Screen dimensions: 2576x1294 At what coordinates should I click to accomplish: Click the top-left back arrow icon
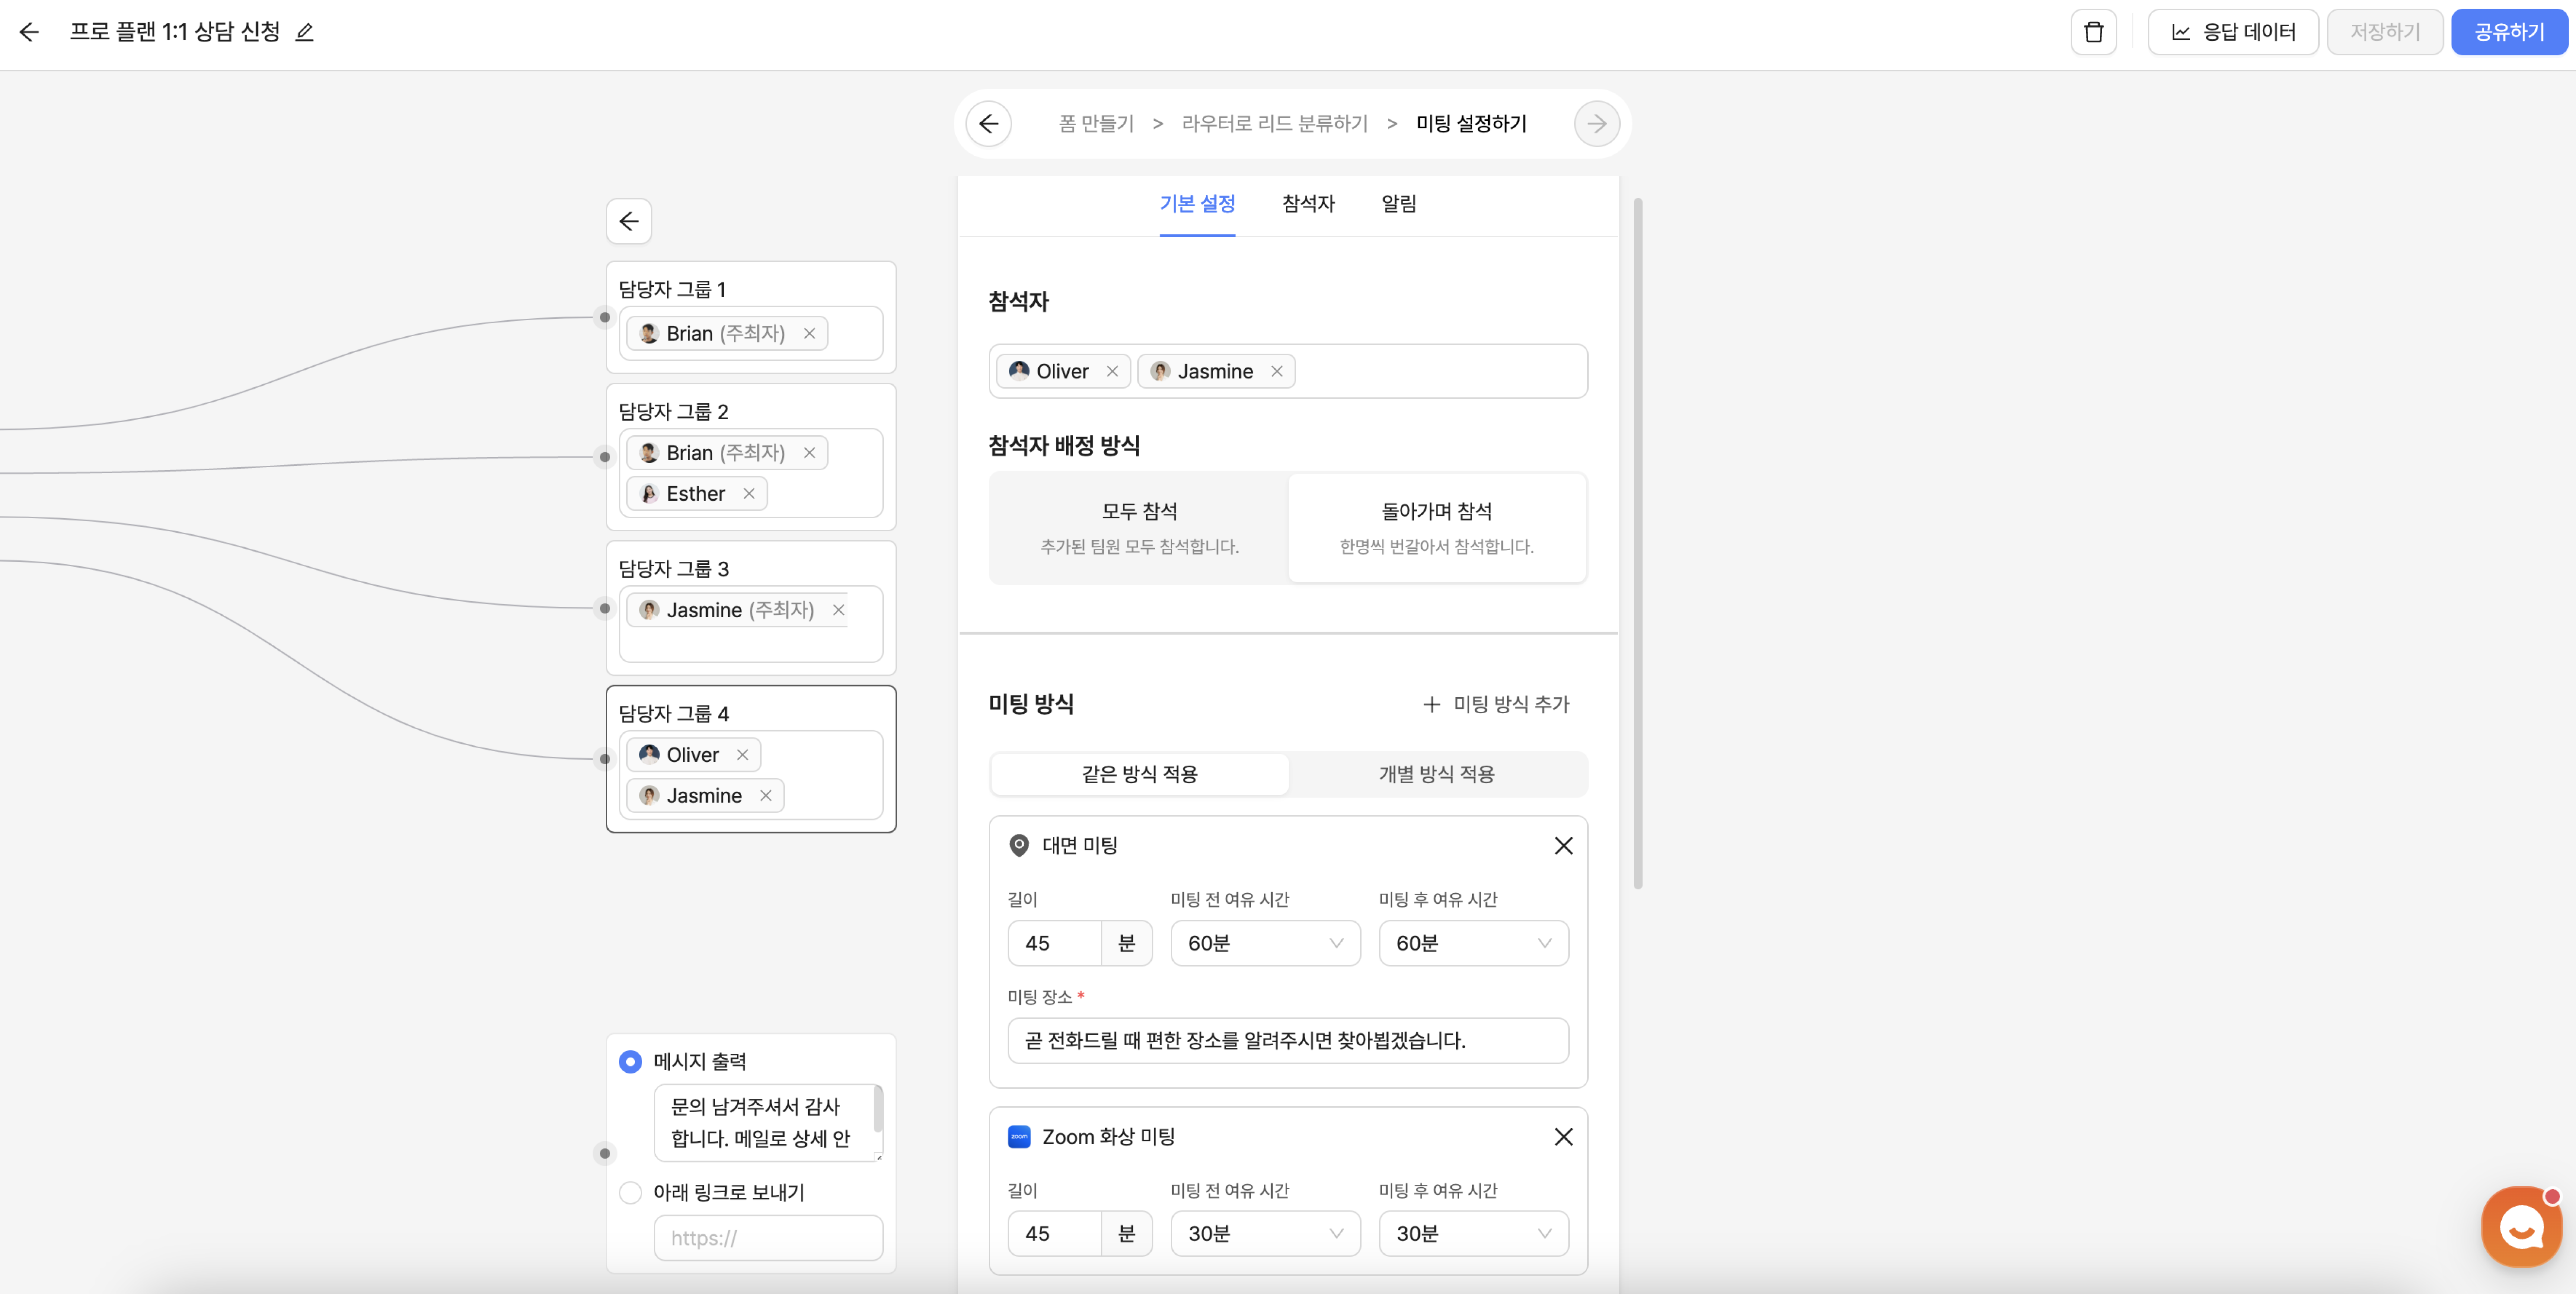[29, 32]
